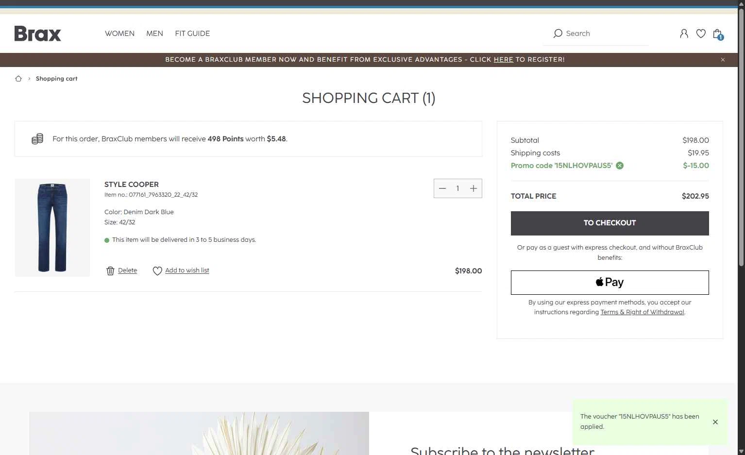Click the quantity value field showing 1
This screenshot has height=455, width=745.
pos(457,188)
